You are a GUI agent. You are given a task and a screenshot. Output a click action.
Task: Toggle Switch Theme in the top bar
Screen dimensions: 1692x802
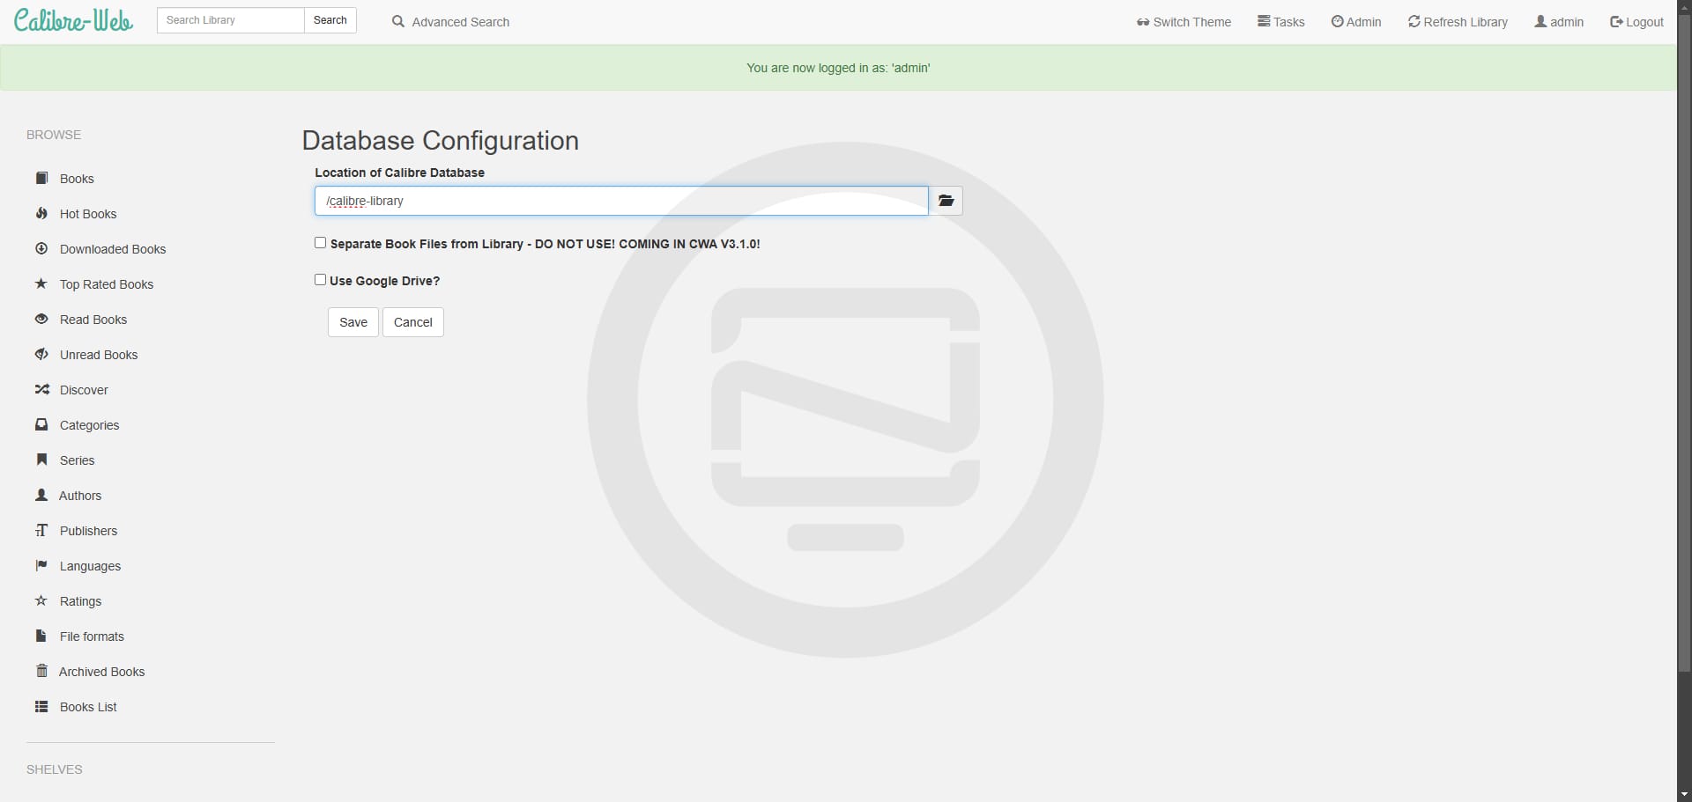[x=1183, y=22]
